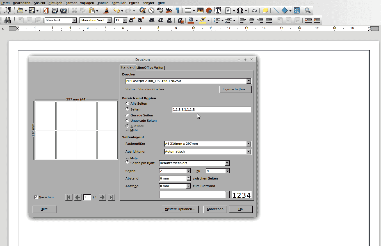381x246 pixels.
Task: Click the Seiten page range input field
Action: pyautogui.click(x=211, y=109)
